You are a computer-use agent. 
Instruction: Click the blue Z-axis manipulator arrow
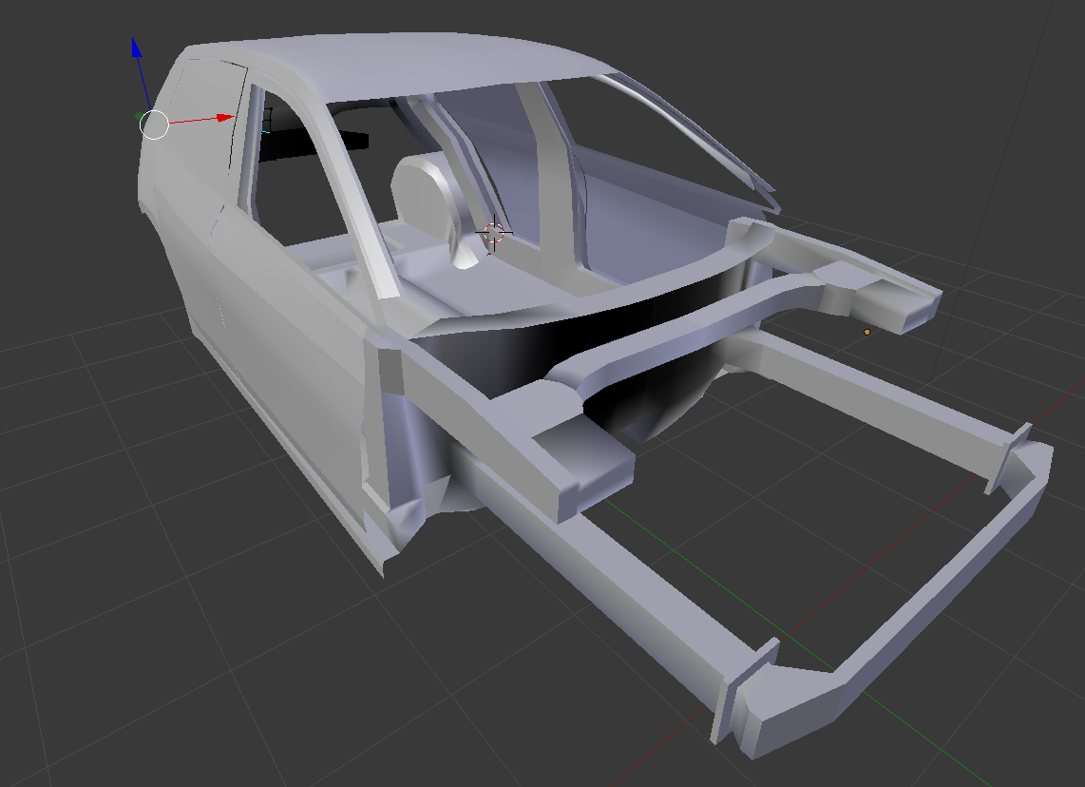click(x=136, y=48)
